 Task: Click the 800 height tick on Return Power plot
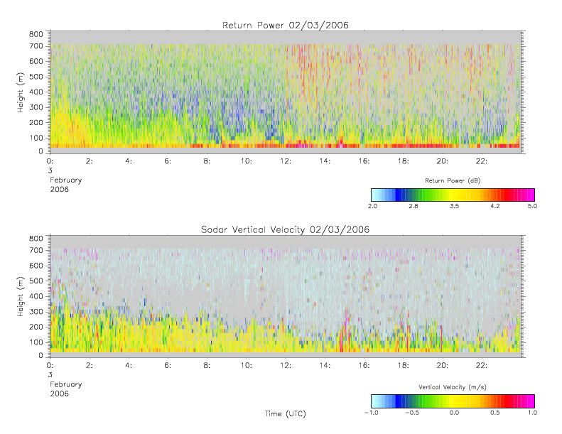coord(36,34)
